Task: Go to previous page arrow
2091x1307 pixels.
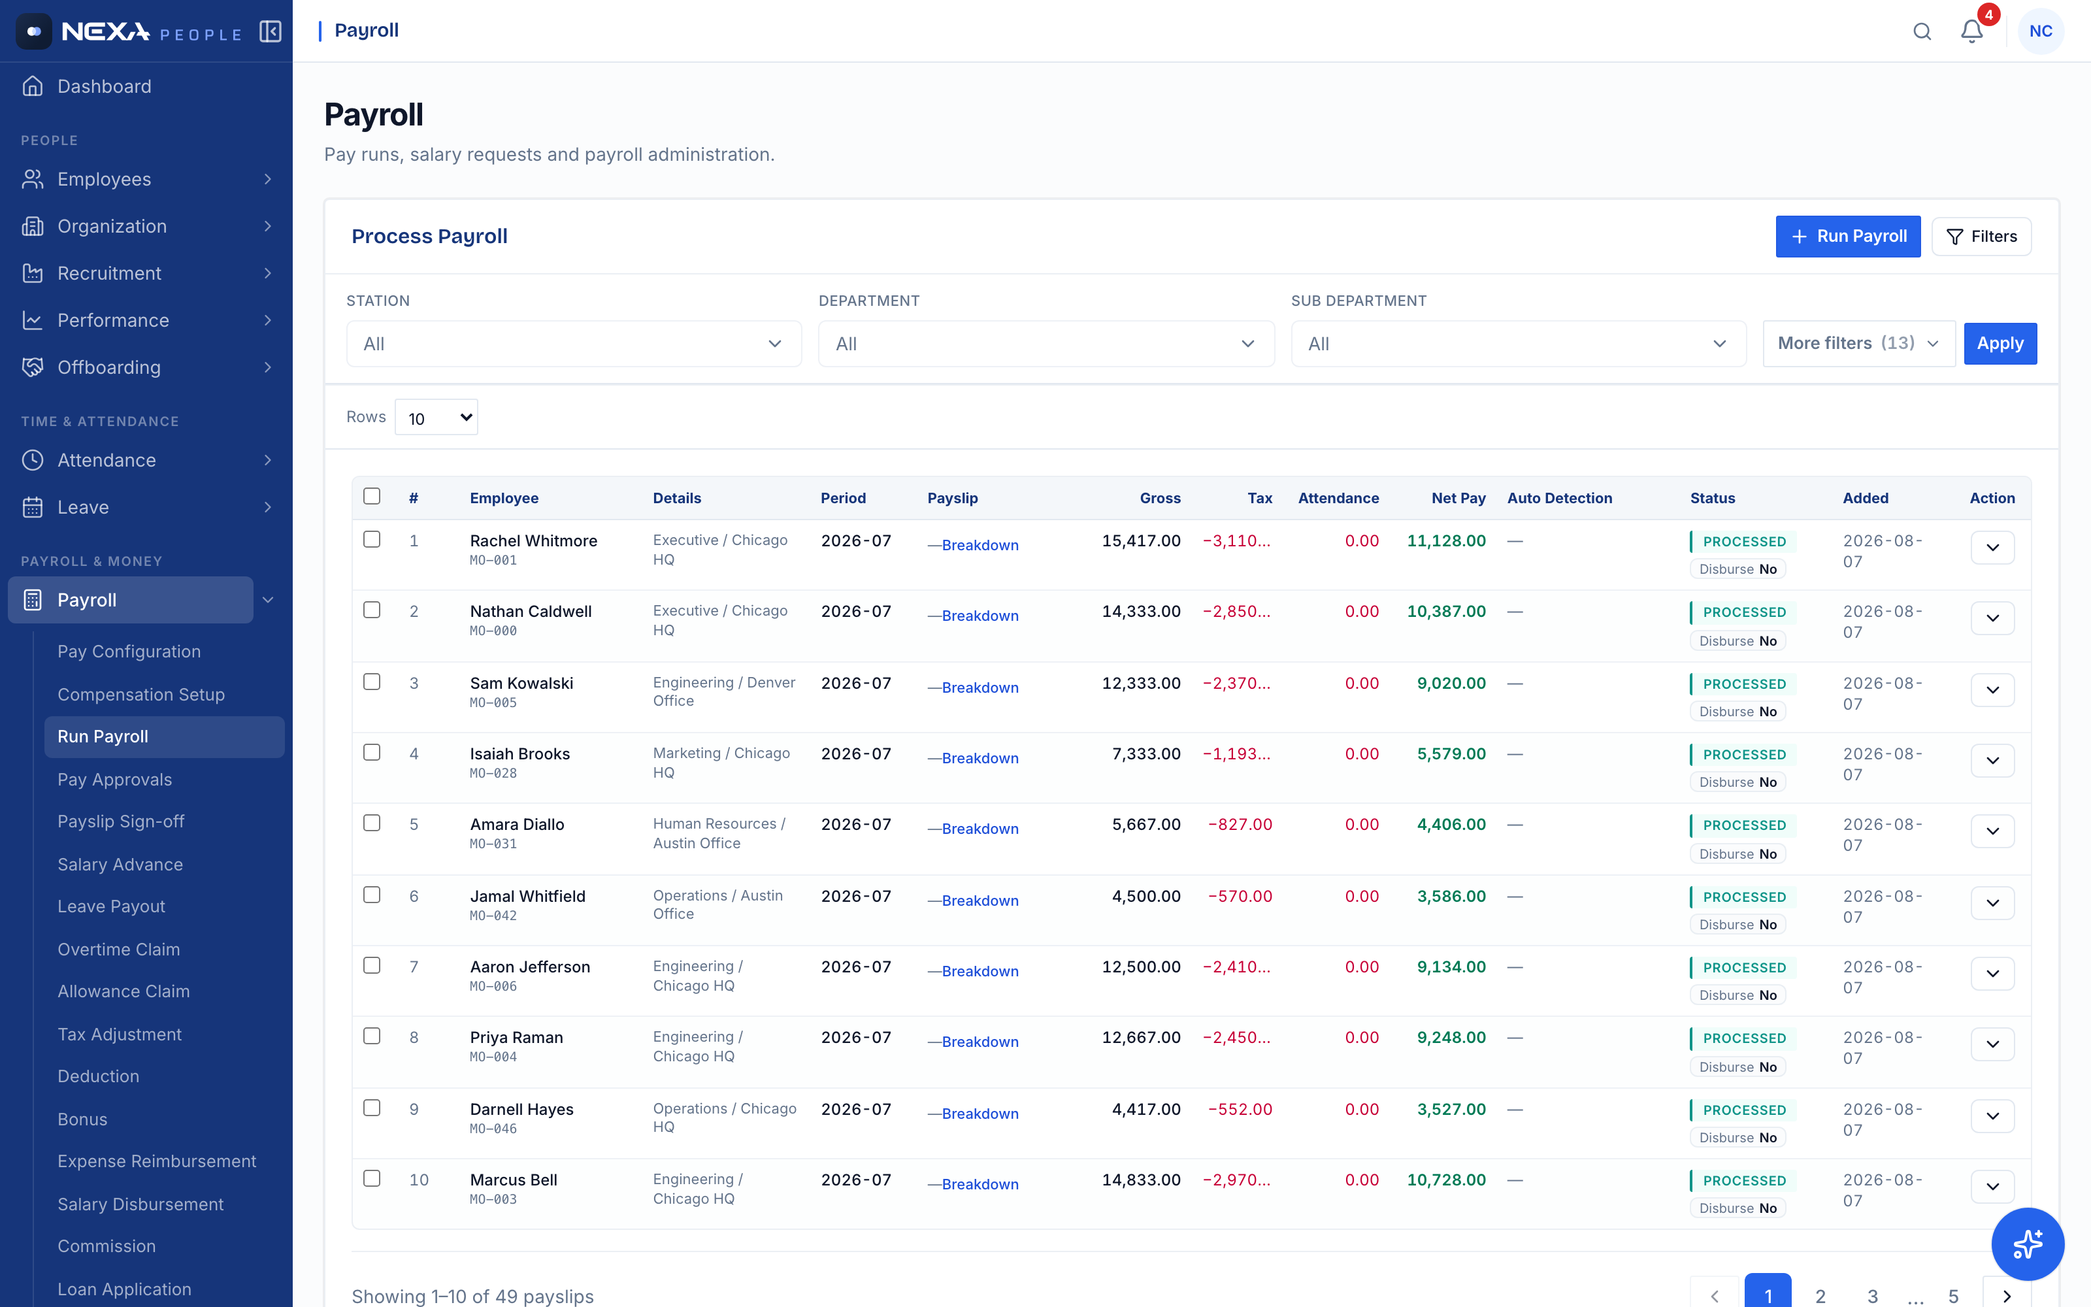Action: pyautogui.click(x=1714, y=1296)
